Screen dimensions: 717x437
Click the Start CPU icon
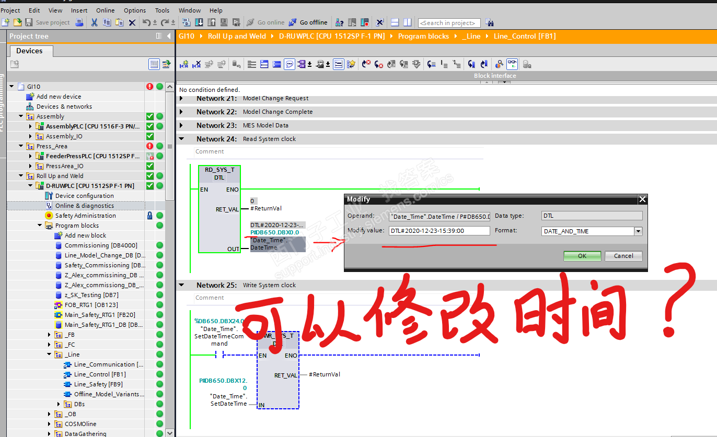[352, 22]
